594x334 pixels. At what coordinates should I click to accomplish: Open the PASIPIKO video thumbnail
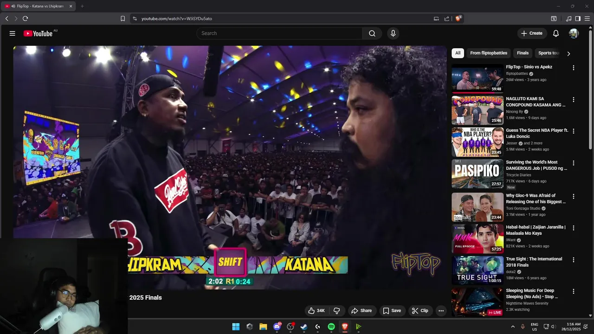(x=478, y=174)
